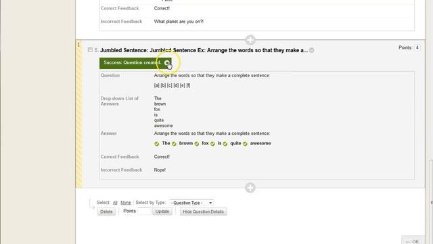Viewport: 433px width, 244px height.
Task: Click the Jumbled Sentence question title
Action: click(x=204, y=50)
